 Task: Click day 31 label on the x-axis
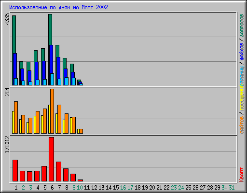[232, 188]
